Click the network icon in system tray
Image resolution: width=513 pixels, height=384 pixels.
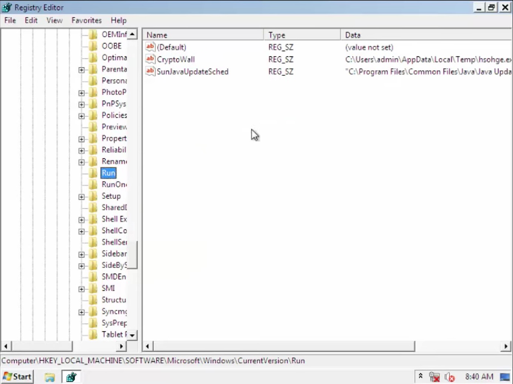[434, 377]
